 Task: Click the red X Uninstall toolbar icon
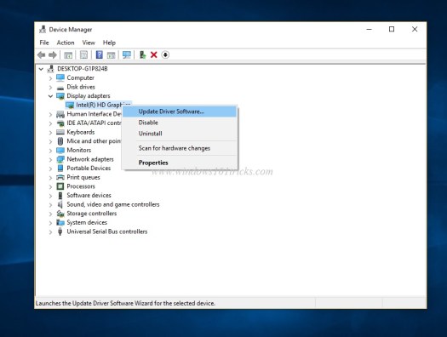pyautogui.click(x=154, y=54)
